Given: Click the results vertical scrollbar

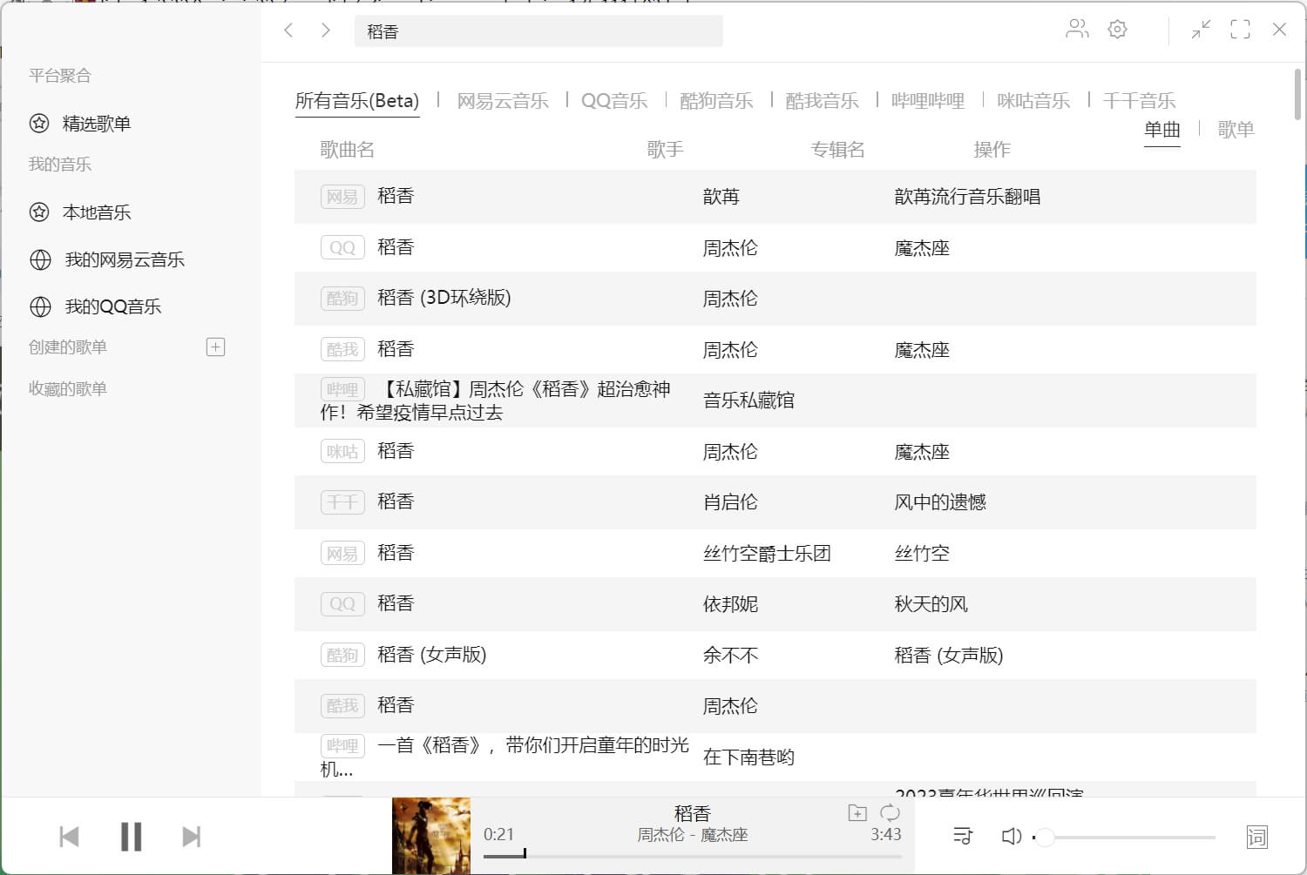Looking at the screenshot, I should click(x=1298, y=94).
